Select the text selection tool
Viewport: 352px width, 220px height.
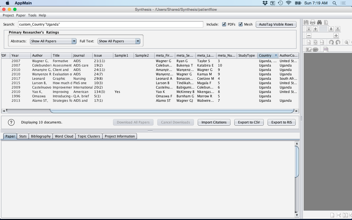[x=309, y=50]
